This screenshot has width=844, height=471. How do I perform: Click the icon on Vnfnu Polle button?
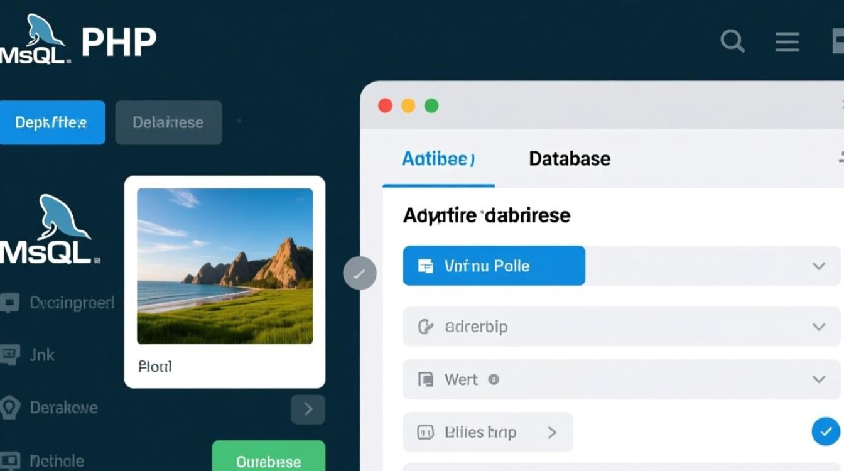pyautogui.click(x=426, y=266)
